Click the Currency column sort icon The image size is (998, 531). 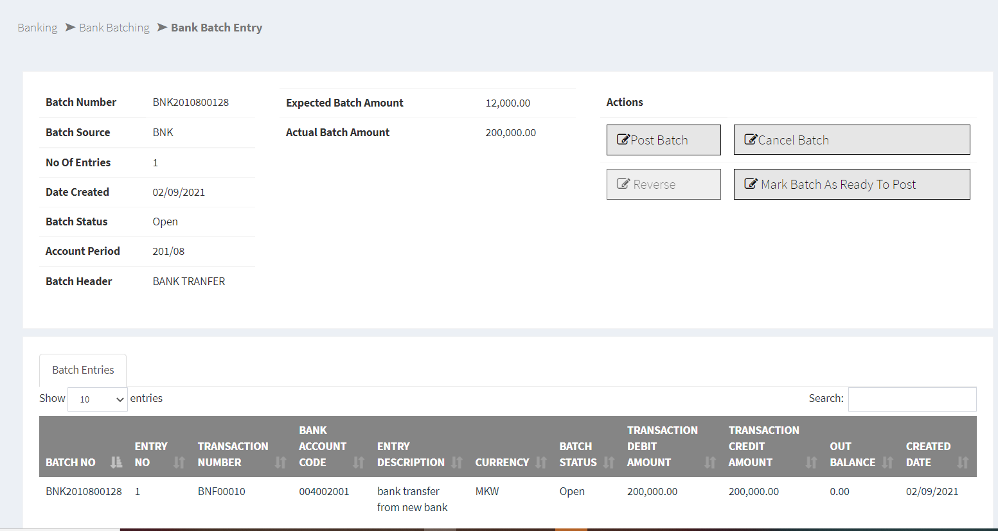point(541,462)
